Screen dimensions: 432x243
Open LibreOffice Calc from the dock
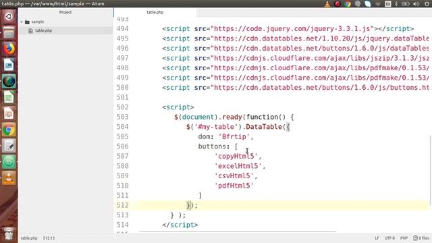point(9,97)
